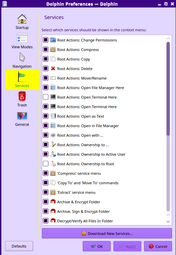Screen dimensions: 176x255
Task: Cancel the preferences dialog
Action: [x=158, y=246]
